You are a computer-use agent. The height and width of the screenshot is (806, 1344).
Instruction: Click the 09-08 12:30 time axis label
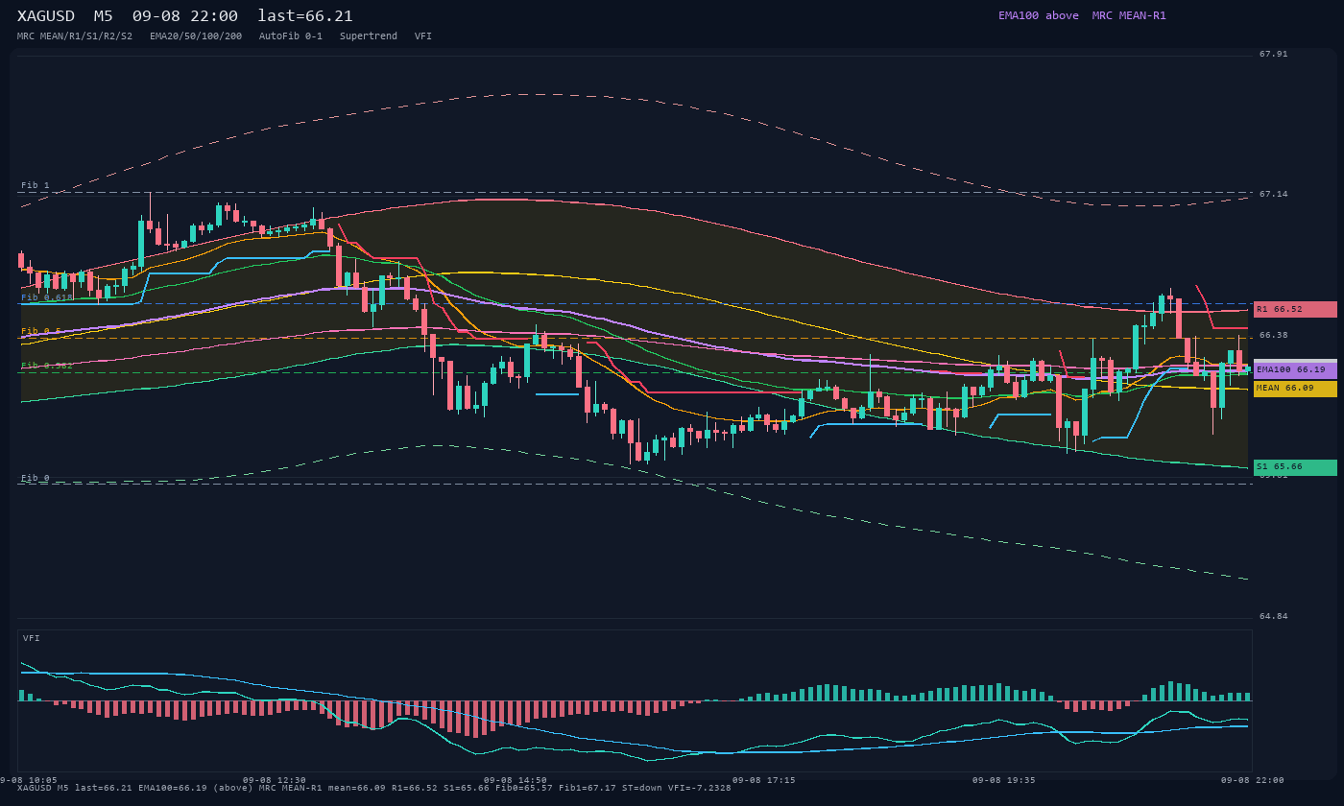[275, 780]
